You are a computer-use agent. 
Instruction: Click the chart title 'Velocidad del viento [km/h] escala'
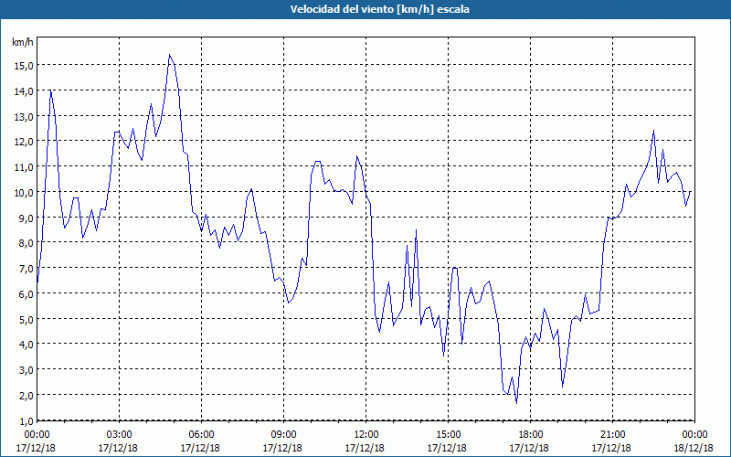click(x=379, y=9)
